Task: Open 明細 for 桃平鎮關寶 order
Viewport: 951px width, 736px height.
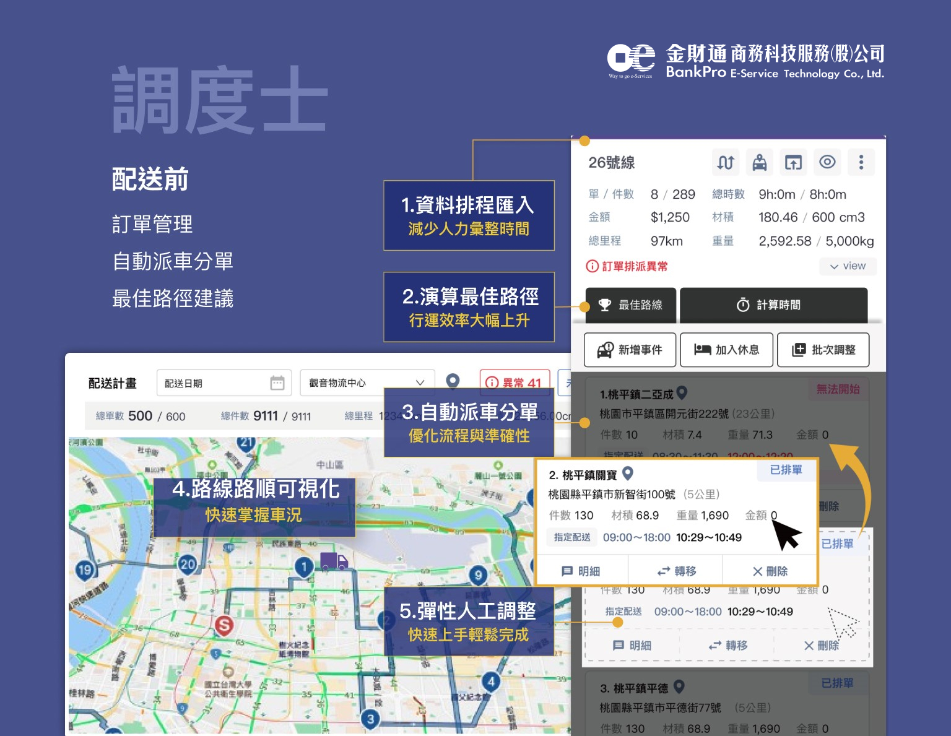Action: (x=581, y=571)
